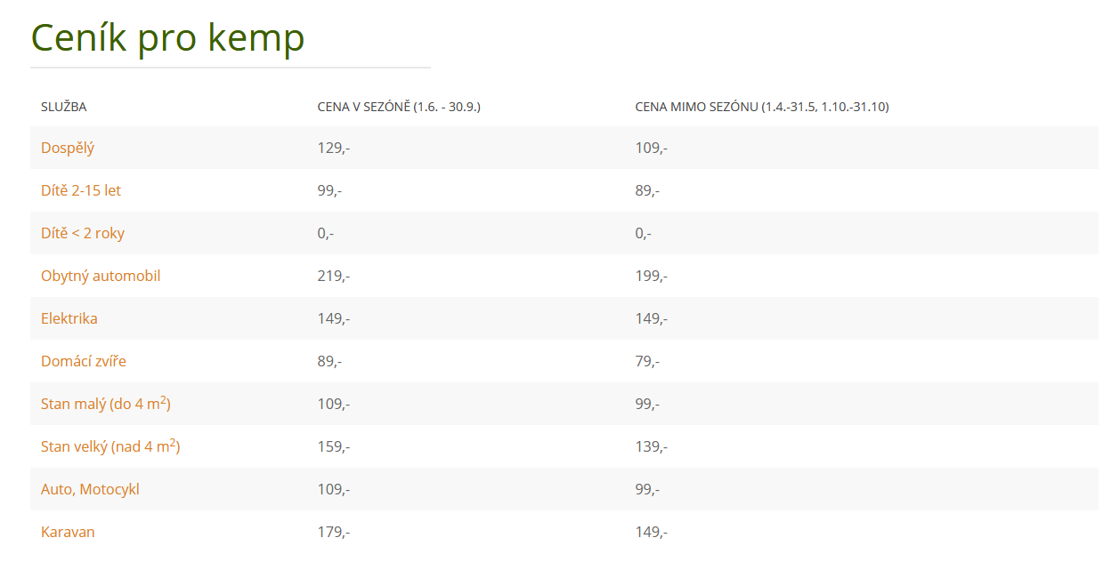The height and width of the screenshot is (586, 1103).
Task: Click the CENA MIMO SEZÓNU column header
Action: (762, 107)
